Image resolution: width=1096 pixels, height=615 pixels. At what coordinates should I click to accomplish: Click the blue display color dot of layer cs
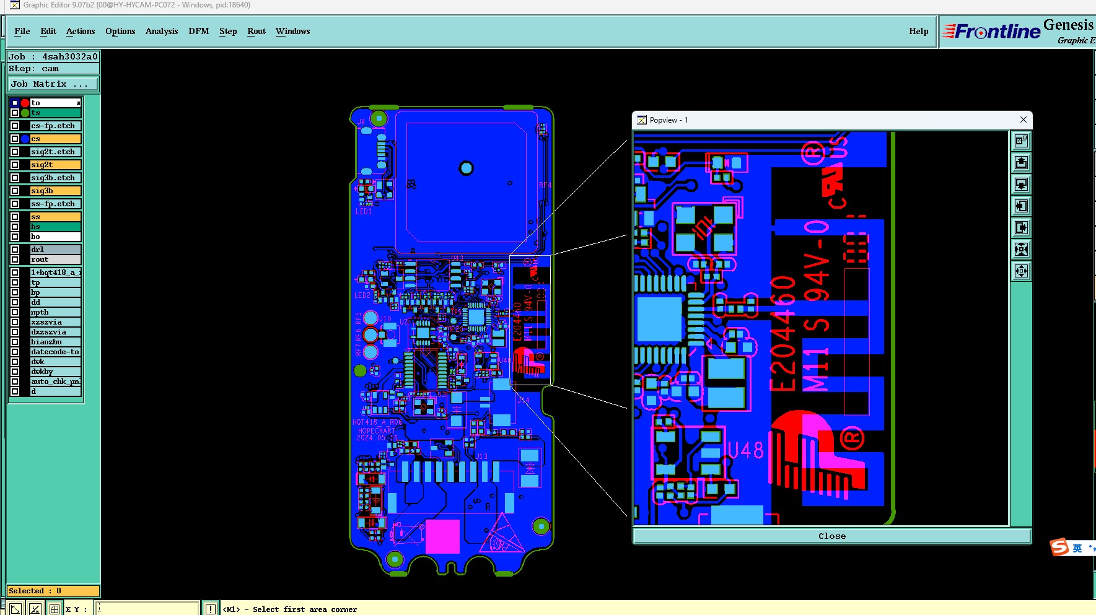pos(25,139)
